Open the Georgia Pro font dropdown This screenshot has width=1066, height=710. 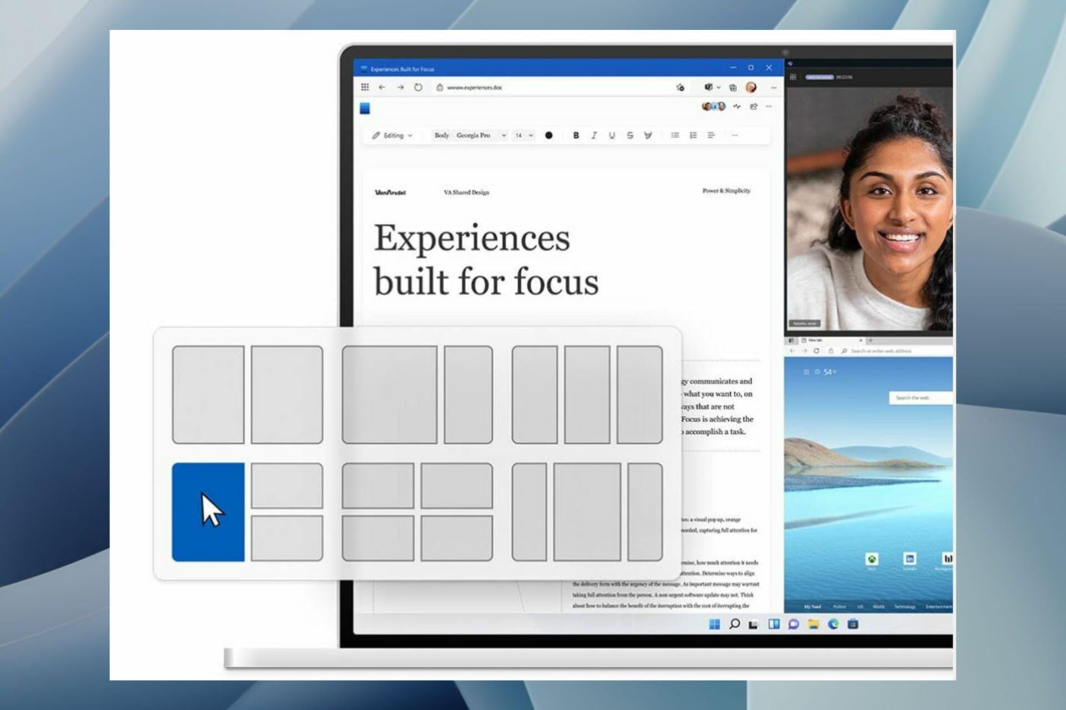481,135
